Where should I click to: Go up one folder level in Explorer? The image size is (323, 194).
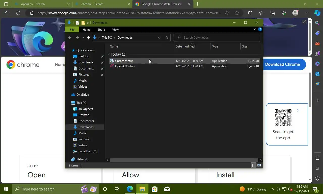pos(88,38)
